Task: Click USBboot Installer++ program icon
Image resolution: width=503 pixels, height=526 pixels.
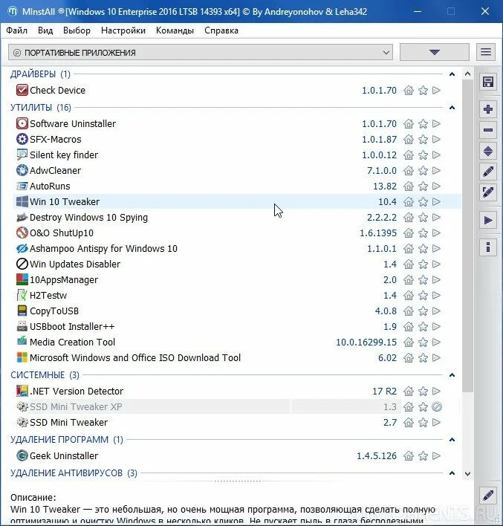Action: (x=22, y=326)
